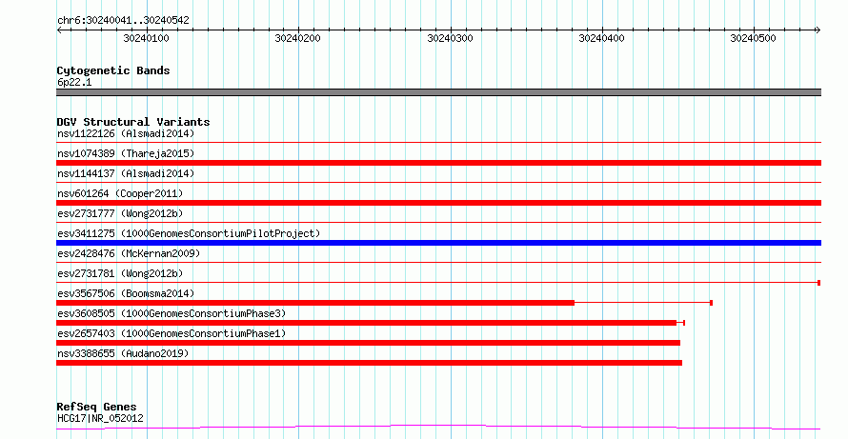The width and height of the screenshot is (848, 439).
Task: Click the HCG17|NR_052012 gene label
Action: coord(100,418)
